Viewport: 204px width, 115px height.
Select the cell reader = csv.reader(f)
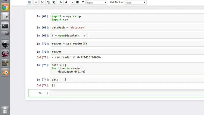click(x=127, y=44)
